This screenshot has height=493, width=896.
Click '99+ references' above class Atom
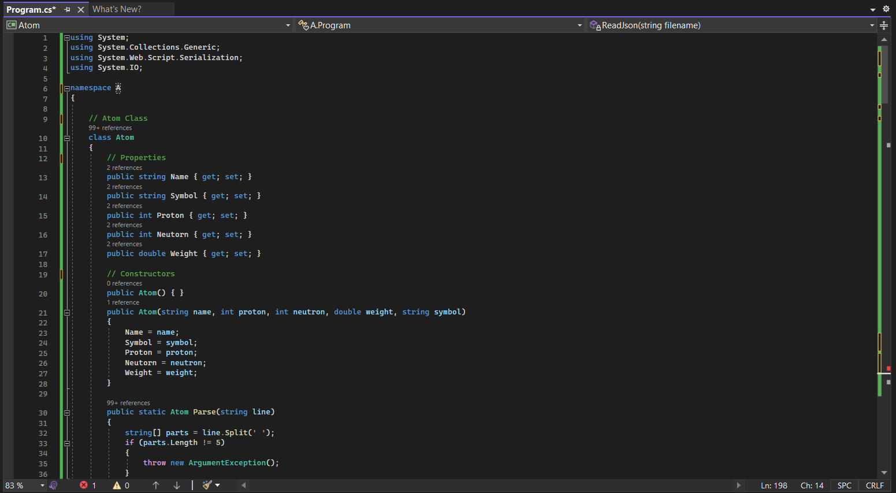click(110, 128)
